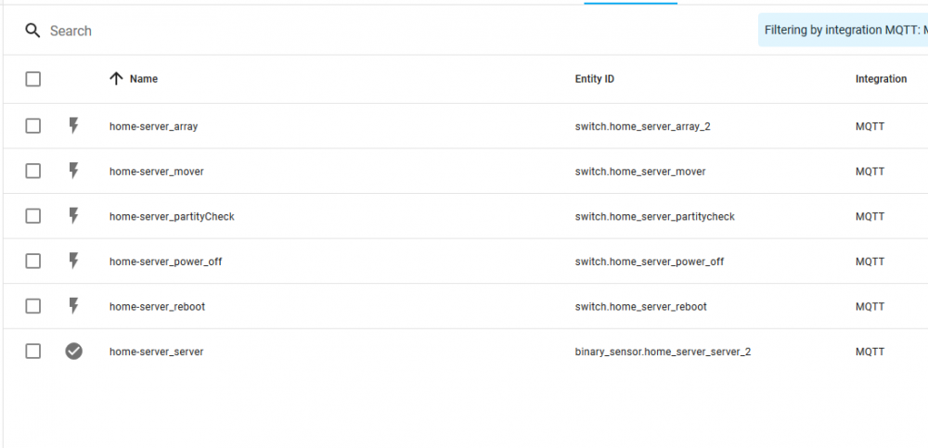Open the switch.home_server_power_off entity
Viewport: 928px width, 448px height.
tap(650, 262)
